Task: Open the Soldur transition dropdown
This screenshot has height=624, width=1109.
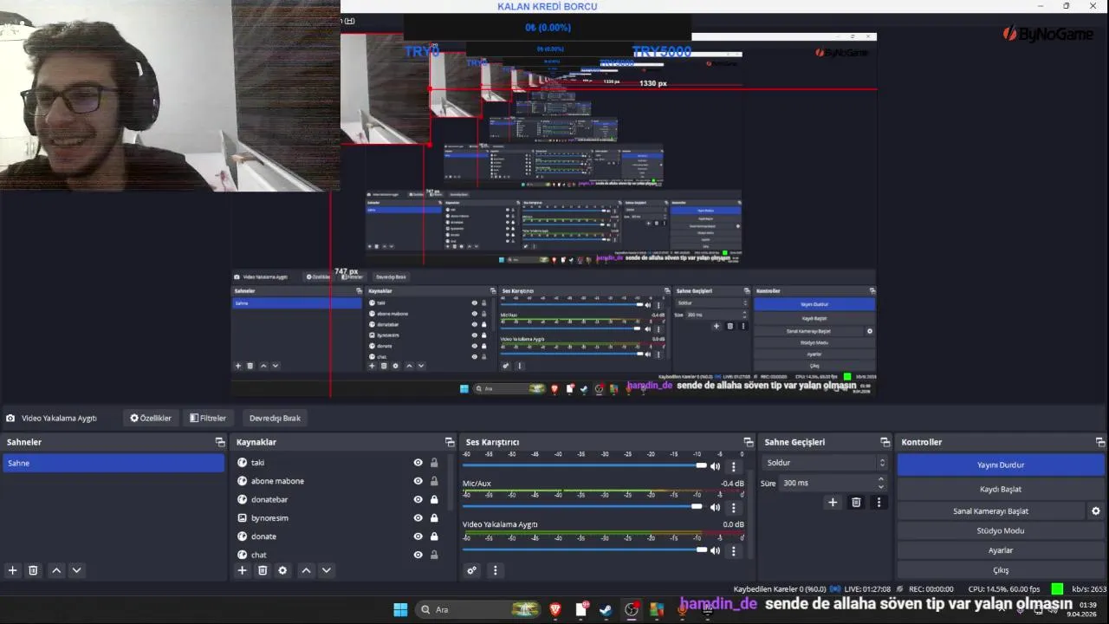Action: coord(825,463)
